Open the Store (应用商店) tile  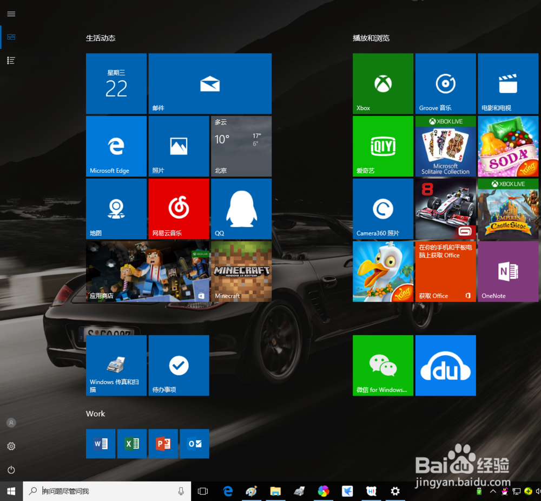point(148,271)
